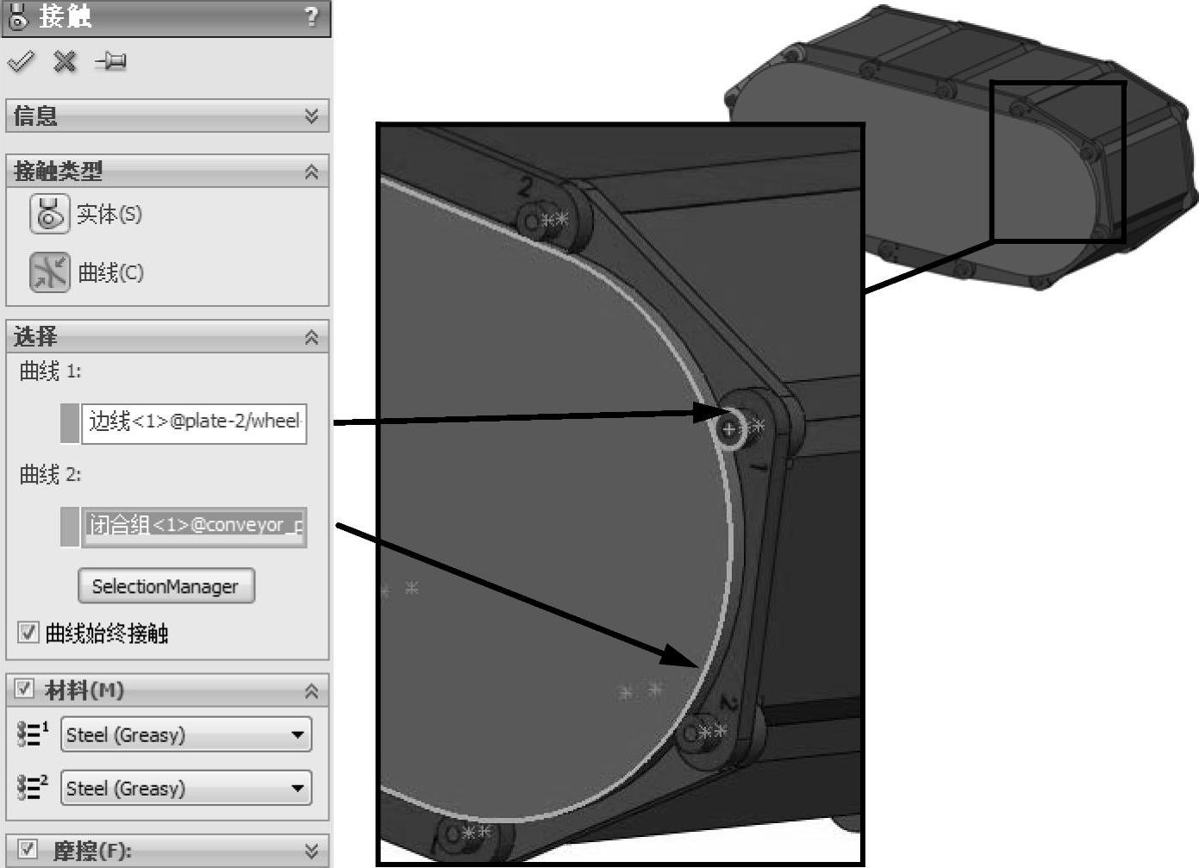Accept the contact with the green checkmark
This screenshot has width=1199, height=868.
(x=20, y=61)
